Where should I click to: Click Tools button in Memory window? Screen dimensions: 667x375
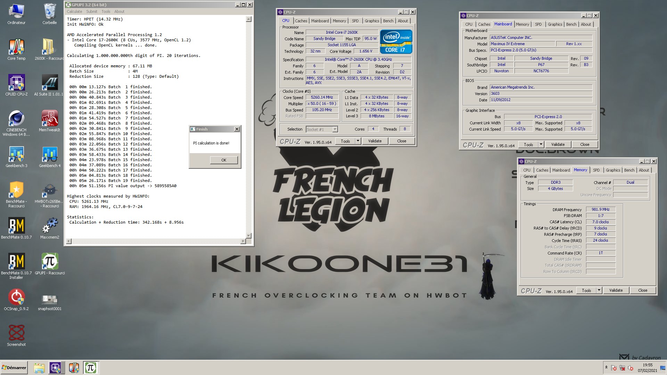[x=586, y=290]
